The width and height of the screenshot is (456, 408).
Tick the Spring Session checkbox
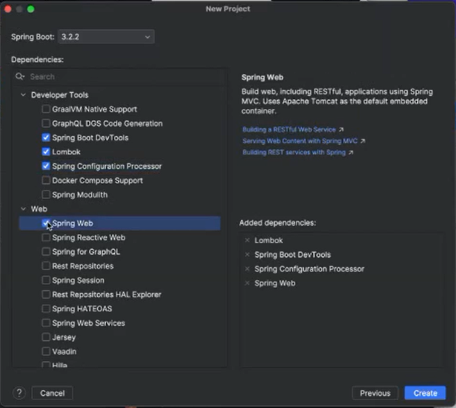coord(46,280)
